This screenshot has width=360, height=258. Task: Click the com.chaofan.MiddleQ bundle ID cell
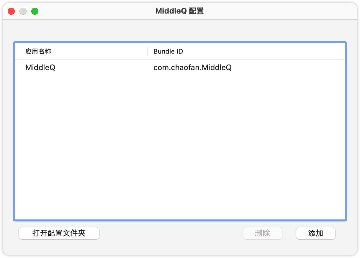click(192, 67)
